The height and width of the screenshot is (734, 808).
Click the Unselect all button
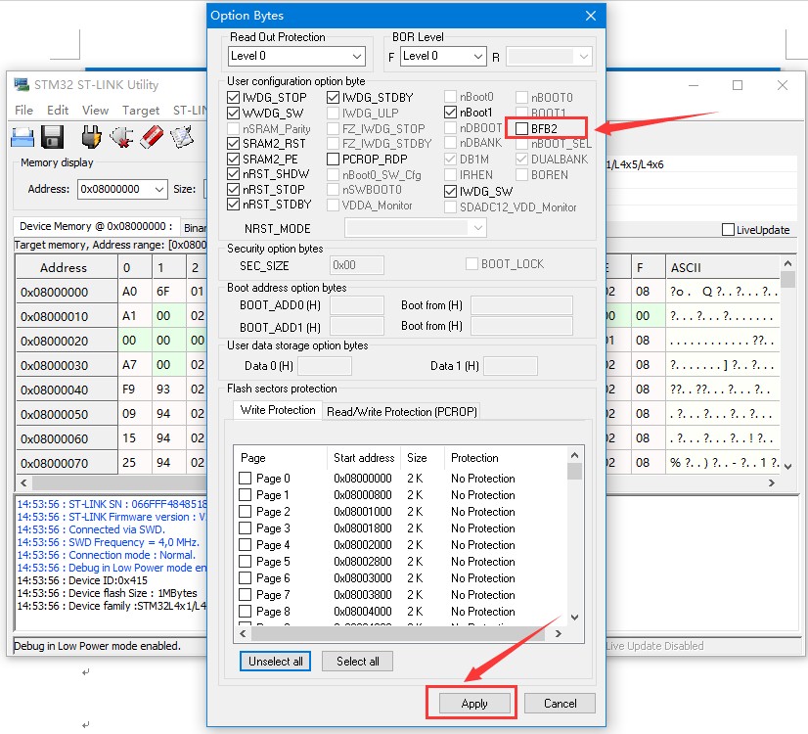(x=276, y=662)
